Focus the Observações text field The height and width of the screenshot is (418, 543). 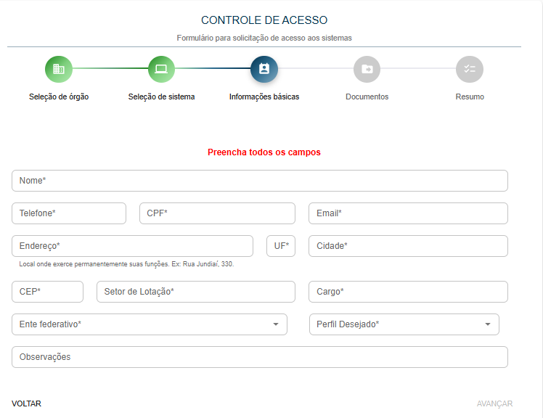coord(260,357)
